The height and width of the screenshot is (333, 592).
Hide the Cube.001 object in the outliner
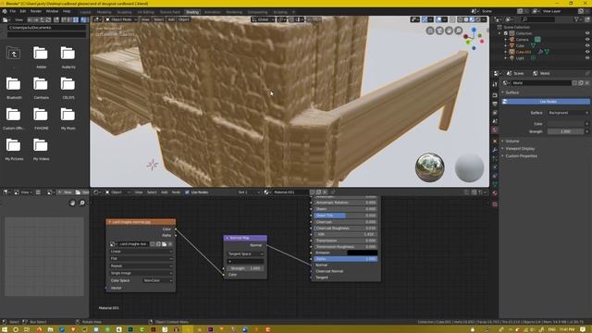coord(587,52)
